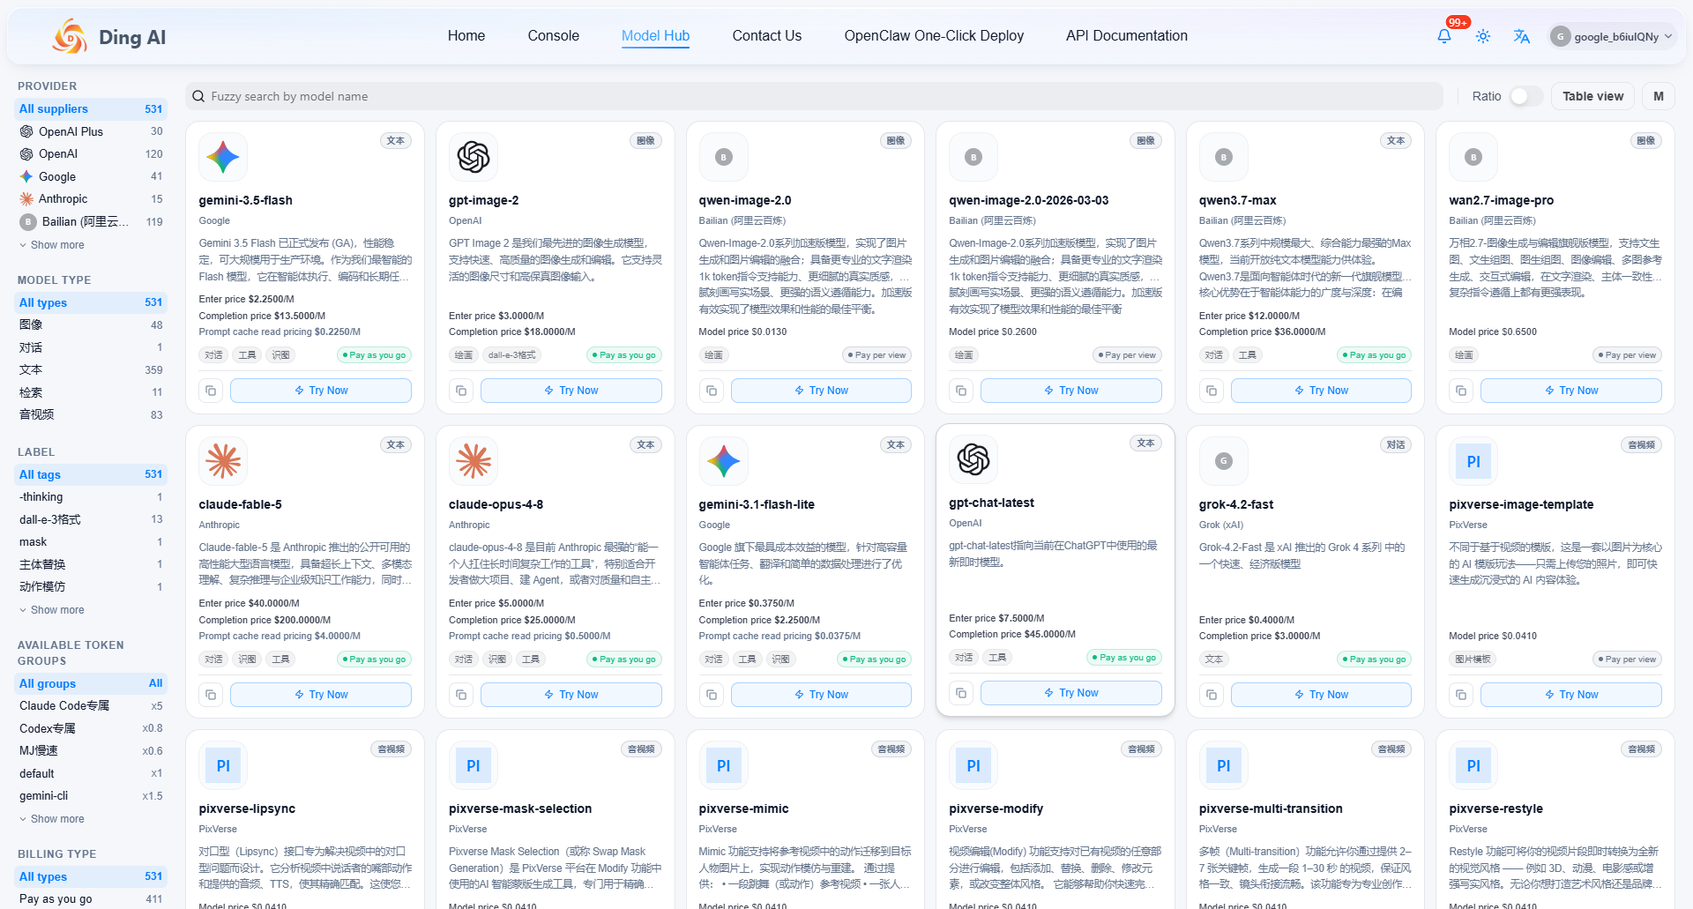Open the qwen3.7-max model card title

tap(1238, 200)
